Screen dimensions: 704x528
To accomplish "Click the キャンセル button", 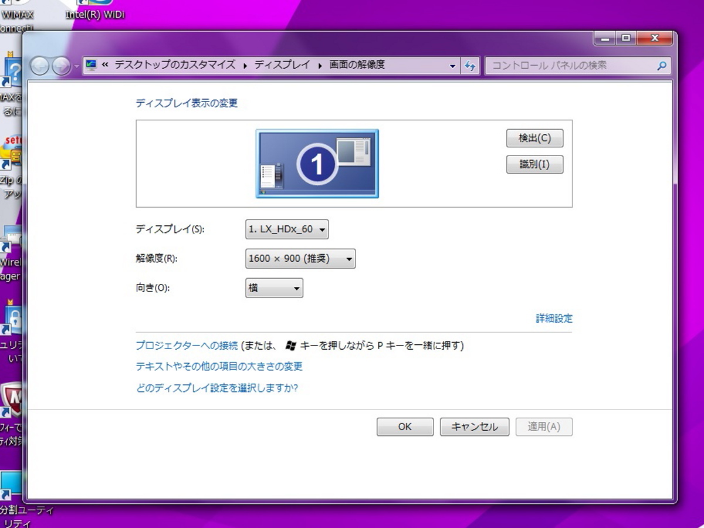I will (x=474, y=427).
